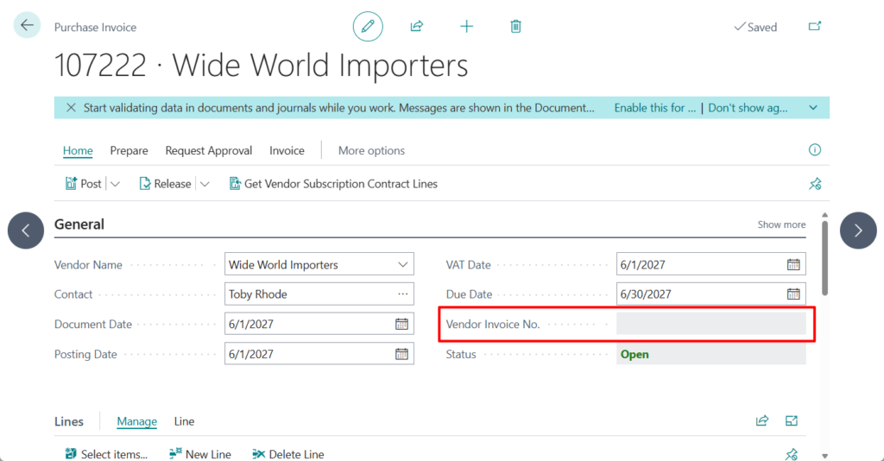The width and height of the screenshot is (884, 461).
Task: Expand the Release options dropdown arrow
Action: coord(205,184)
